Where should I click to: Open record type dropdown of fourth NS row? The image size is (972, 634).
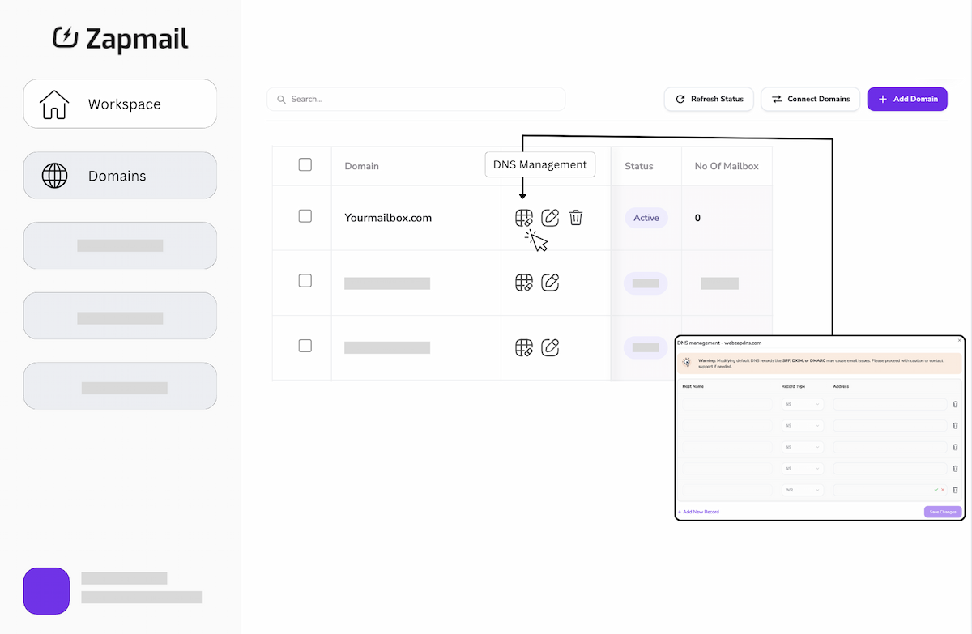803,468
